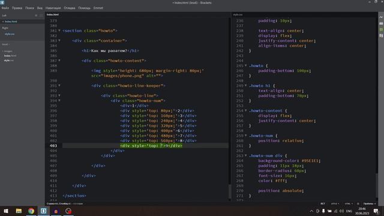Show hidden tray icons chevron
The image size is (384, 216).
coord(311,211)
